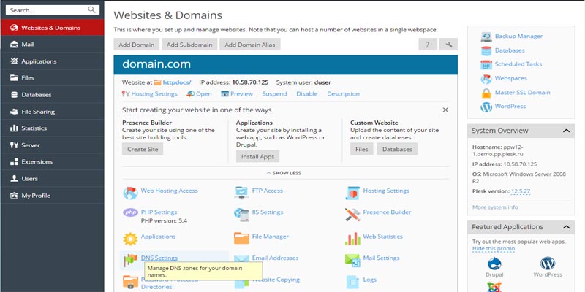Image resolution: width=585 pixels, height=292 pixels.
Task: Click the Suspend link
Action: [x=275, y=94]
